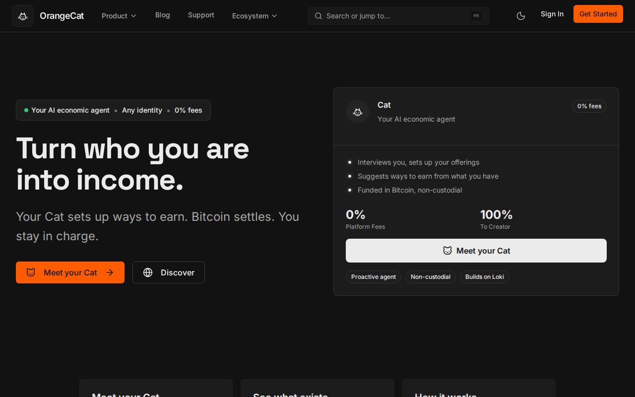
Task: Click the search magnifier icon
Action: [318, 16]
